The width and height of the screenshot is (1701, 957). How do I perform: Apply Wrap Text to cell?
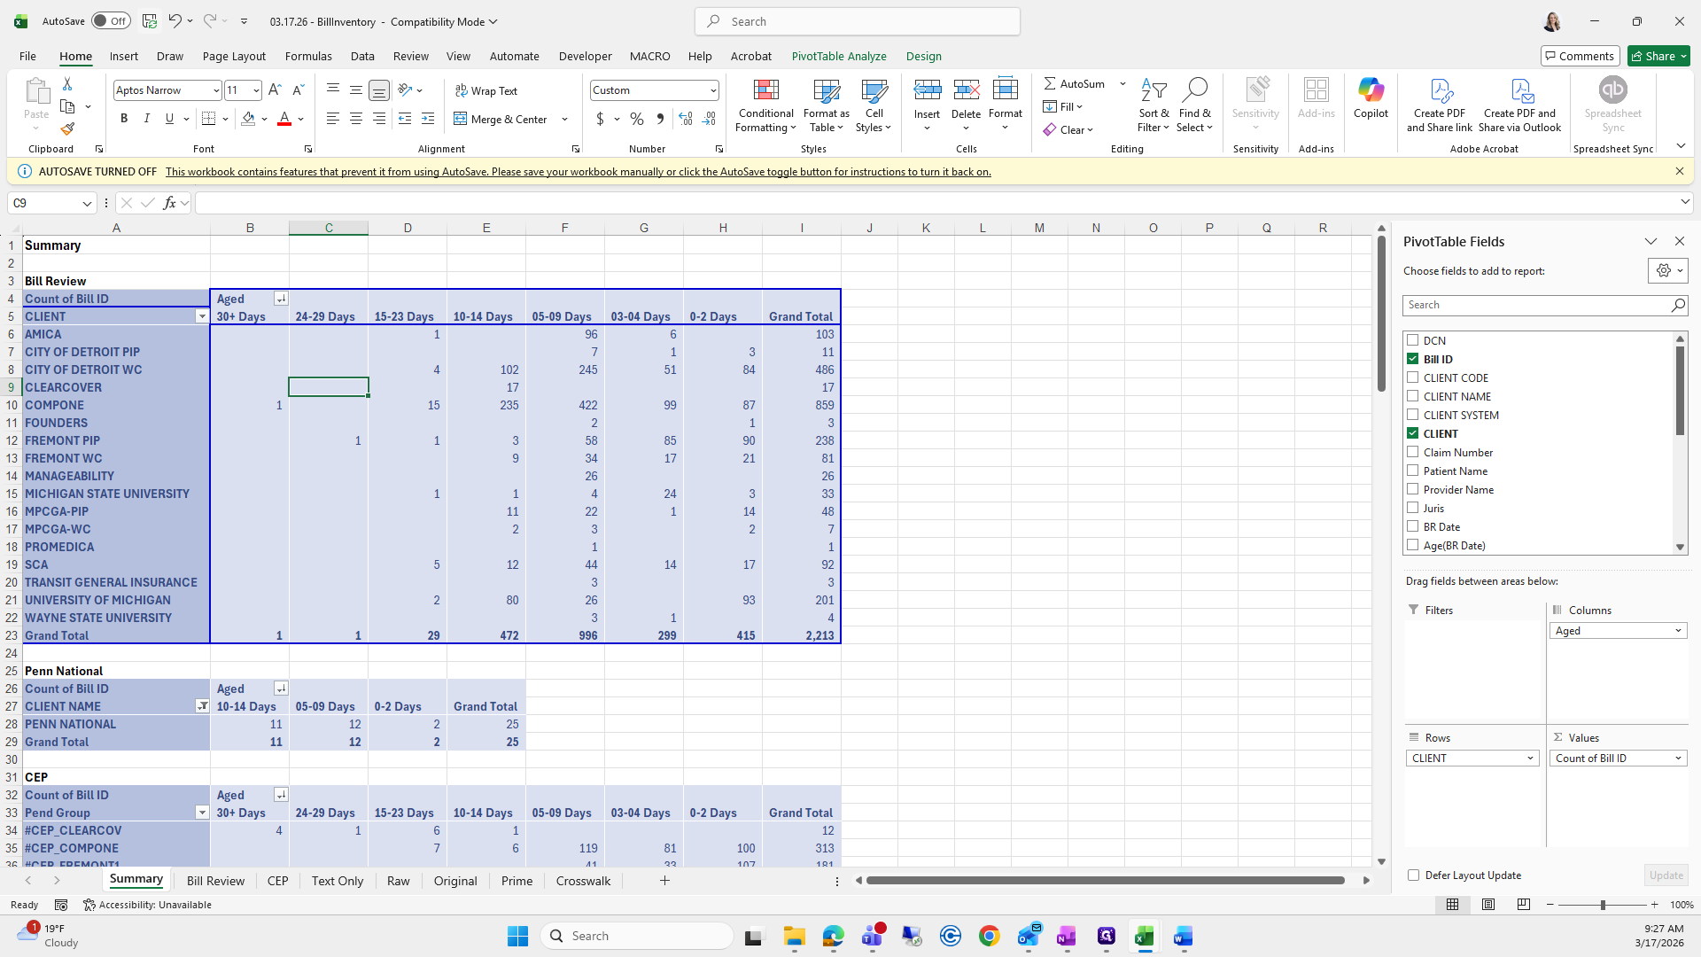(x=486, y=90)
